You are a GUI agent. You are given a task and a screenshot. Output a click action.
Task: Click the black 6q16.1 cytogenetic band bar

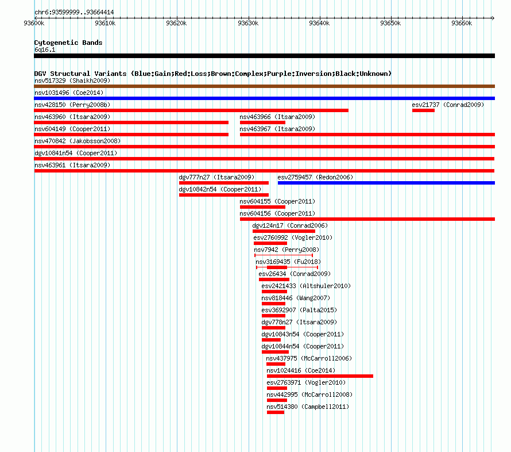click(264, 56)
